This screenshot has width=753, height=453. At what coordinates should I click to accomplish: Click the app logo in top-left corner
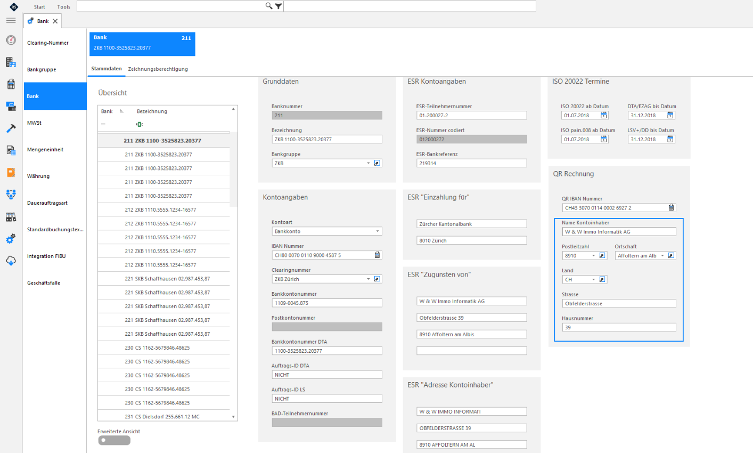coord(14,7)
